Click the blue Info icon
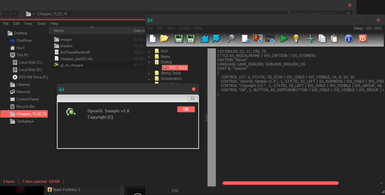The image size is (385, 195). click(x=349, y=39)
